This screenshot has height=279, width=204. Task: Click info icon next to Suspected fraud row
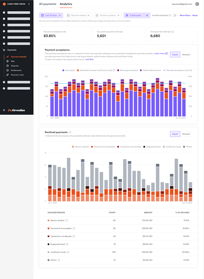click(x=67, y=244)
